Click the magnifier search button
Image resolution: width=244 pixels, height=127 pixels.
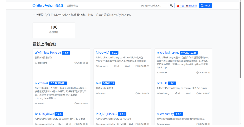click(171, 5)
